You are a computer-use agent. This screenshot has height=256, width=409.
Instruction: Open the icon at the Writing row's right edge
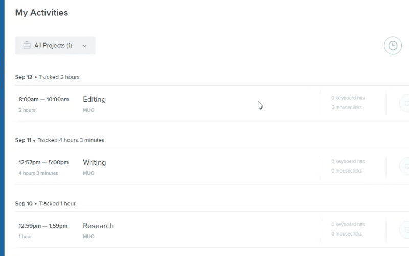point(405,166)
